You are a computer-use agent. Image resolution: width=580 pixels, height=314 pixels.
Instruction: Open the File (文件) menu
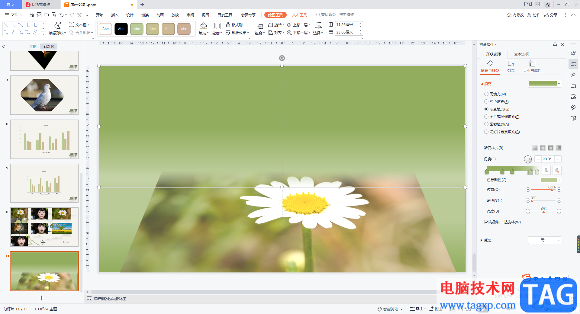point(14,15)
